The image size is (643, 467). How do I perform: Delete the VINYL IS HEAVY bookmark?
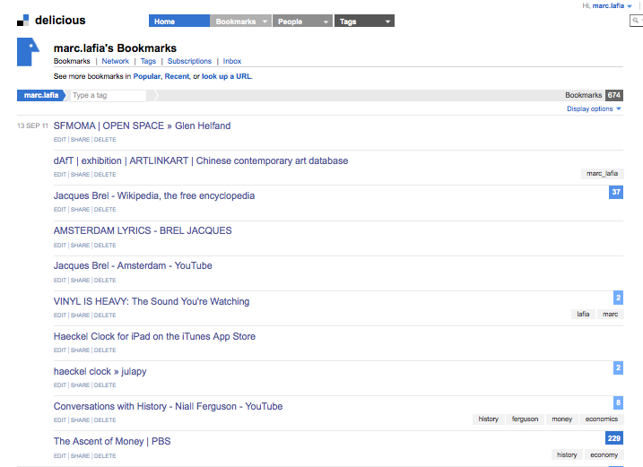(x=105, y=315)
